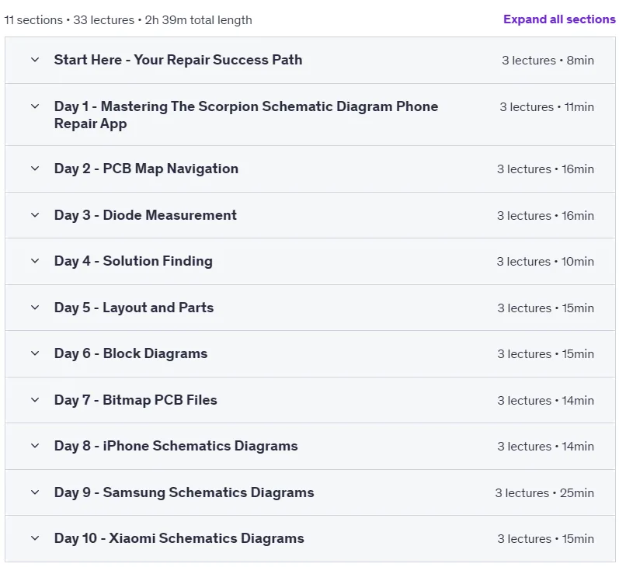Expand Day 3 Diode Measurement chevron
Screen dimensions: 619x567
tap(35, 215)
